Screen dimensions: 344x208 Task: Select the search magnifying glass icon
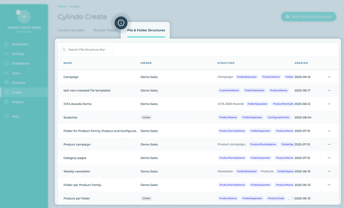[64, 49]
